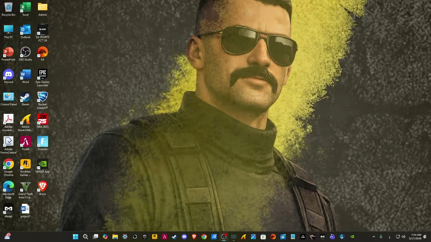Select the FiveM desktop shortcut
This screenshot has height=242, width=431.
[x=26, y=144]
